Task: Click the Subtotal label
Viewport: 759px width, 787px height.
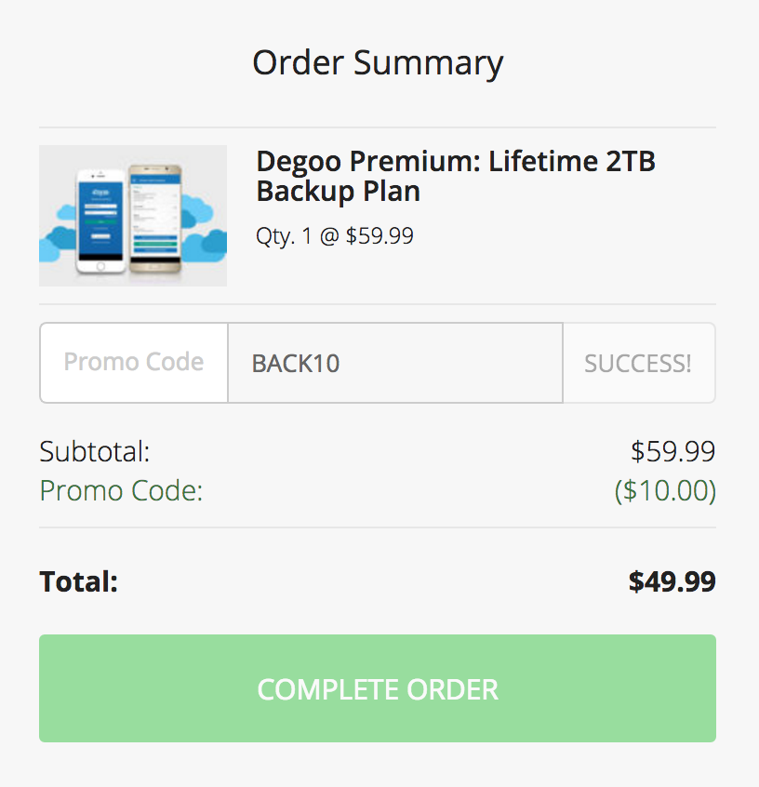Action: coord(95,451)
